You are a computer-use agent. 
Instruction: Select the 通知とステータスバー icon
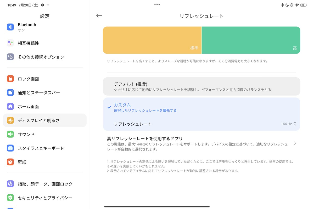click(10, 93)
